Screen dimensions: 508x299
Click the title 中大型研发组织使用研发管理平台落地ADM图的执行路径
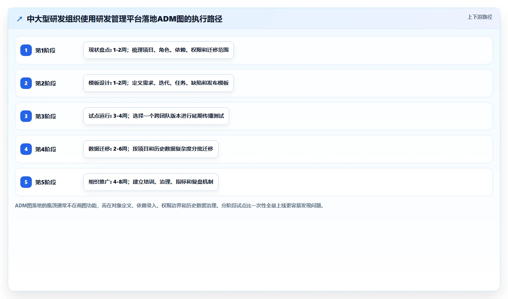(125, 19)
